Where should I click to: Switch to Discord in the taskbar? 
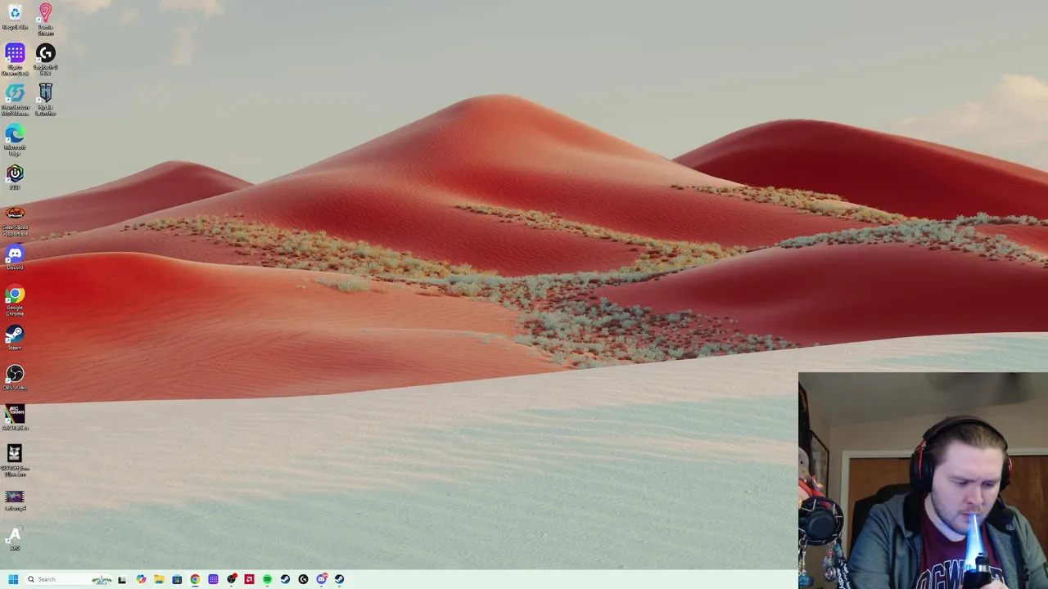pyautogui.click(x=322, y=579)
